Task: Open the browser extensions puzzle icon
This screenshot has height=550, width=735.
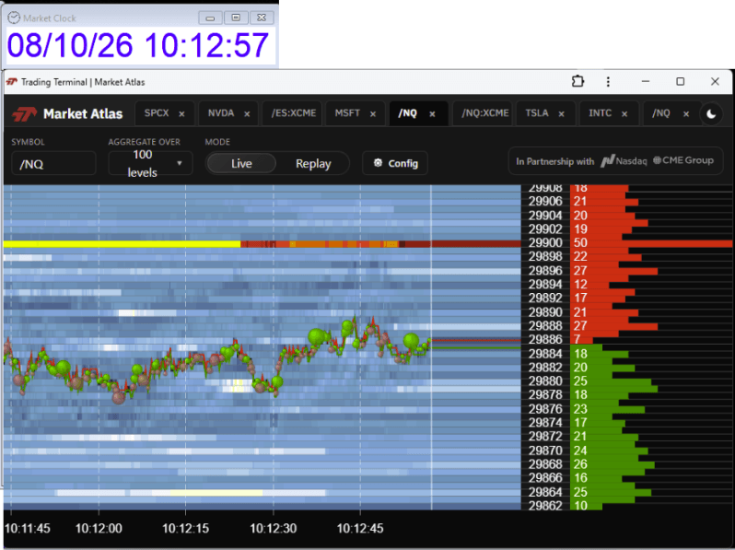Action: coord(578,82)
